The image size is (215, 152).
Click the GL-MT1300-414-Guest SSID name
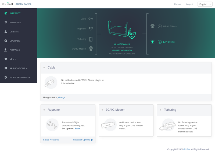122,47
